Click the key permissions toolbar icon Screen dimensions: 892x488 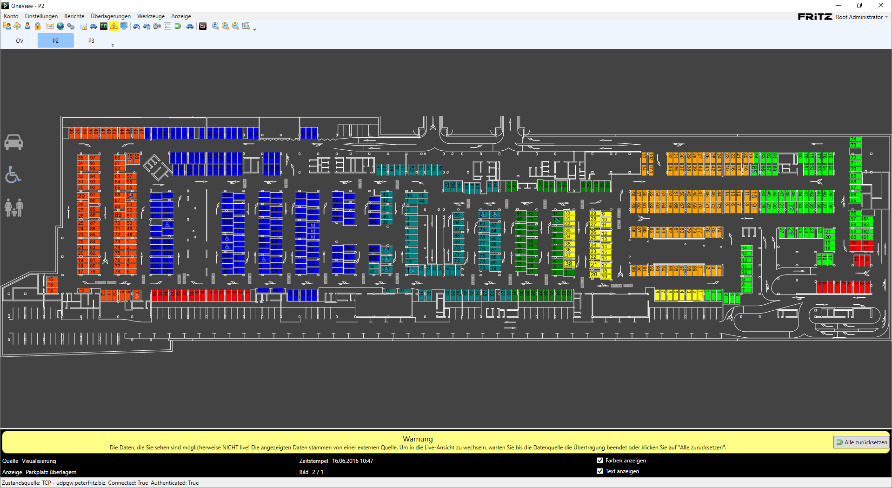(x=17, y=26)
